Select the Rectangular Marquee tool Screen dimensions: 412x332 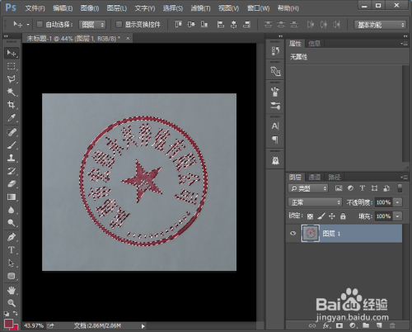coord(12,66)
